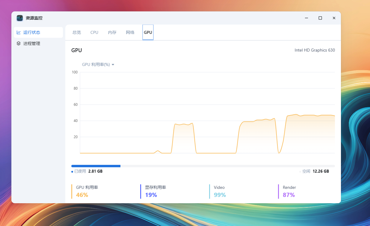This screenshot has height=226, width=370.
Task: Click the 19% memory utilization value
Action: click(x=151, y=195)
